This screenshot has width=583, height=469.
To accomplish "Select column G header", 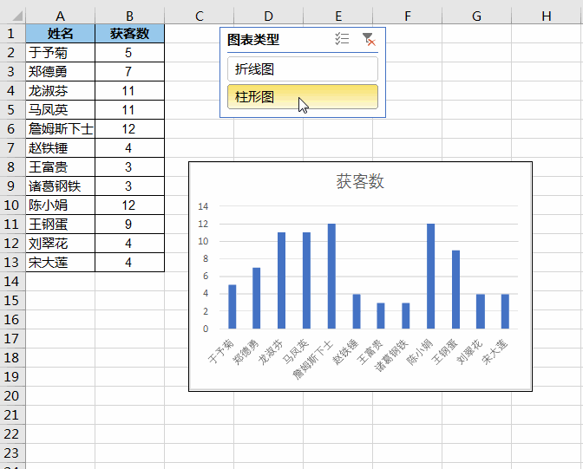I will click(x=476, y=16).
